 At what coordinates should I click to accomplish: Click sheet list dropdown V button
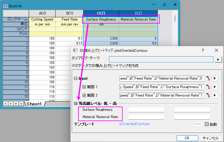(21, 104)
